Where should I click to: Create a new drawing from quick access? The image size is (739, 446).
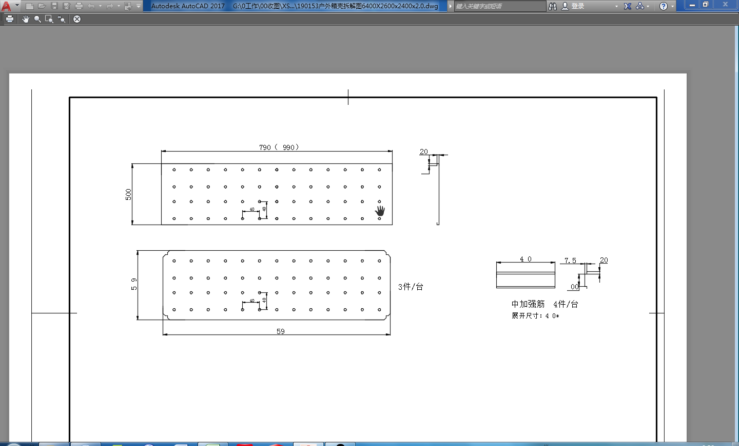pos(30,6)
